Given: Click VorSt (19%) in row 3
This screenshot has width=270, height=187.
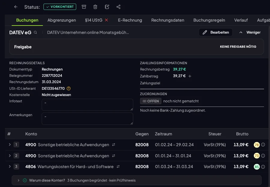Looking at the screenshot, I should [x=215, y=167].
